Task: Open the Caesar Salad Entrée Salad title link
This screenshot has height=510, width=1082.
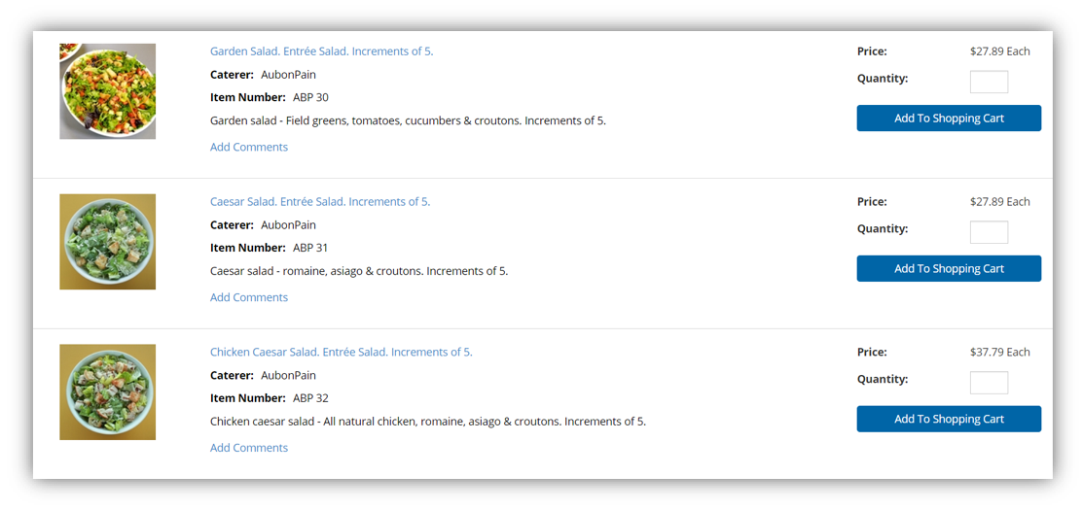Action: coord(320,201)
